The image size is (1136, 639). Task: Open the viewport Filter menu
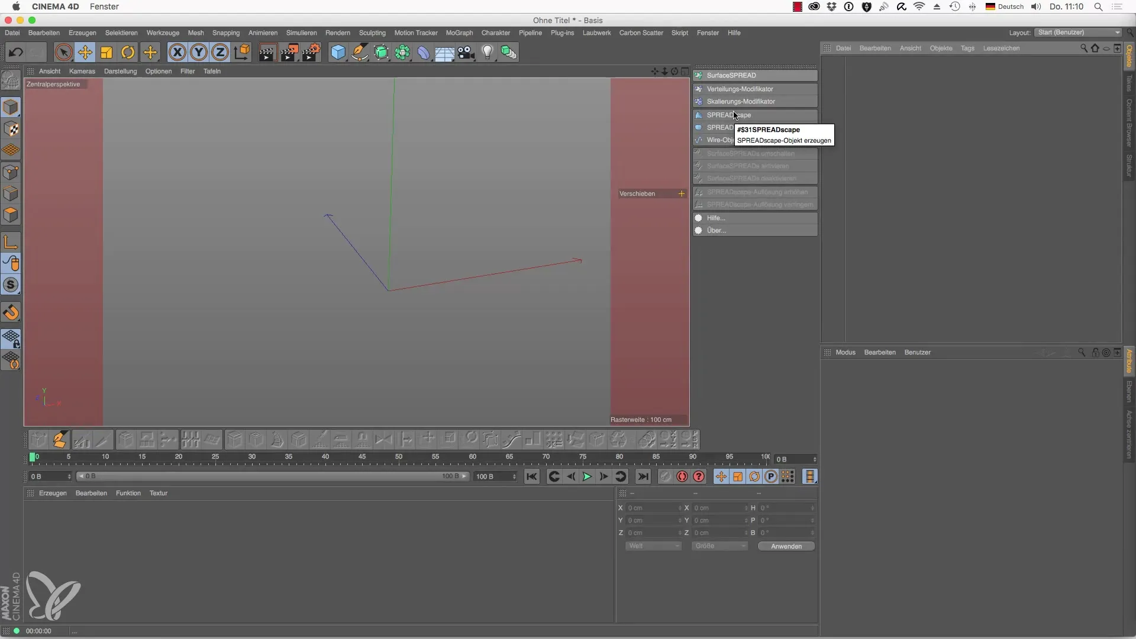188,72
